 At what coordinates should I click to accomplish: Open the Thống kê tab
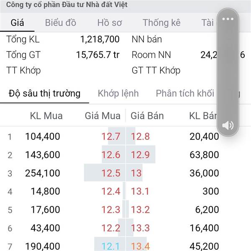click(161, 23)
